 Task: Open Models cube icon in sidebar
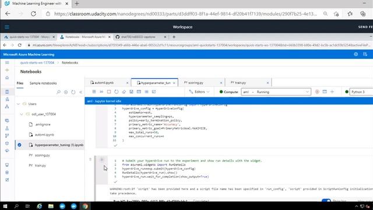pyautogui.click(x=7, y=143)
